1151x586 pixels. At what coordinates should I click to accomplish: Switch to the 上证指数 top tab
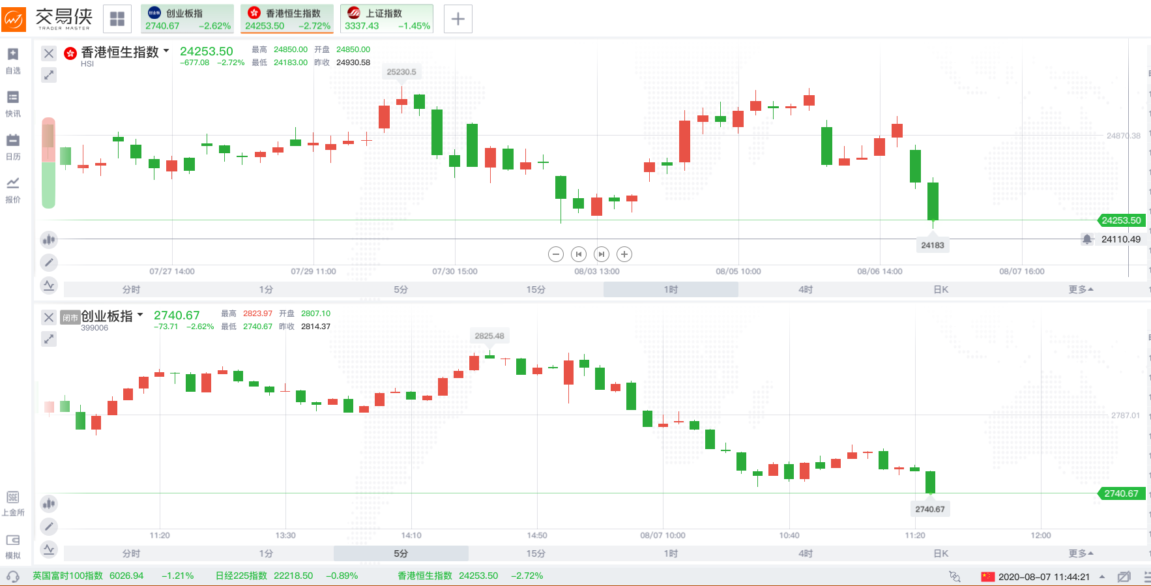point(387,19)
